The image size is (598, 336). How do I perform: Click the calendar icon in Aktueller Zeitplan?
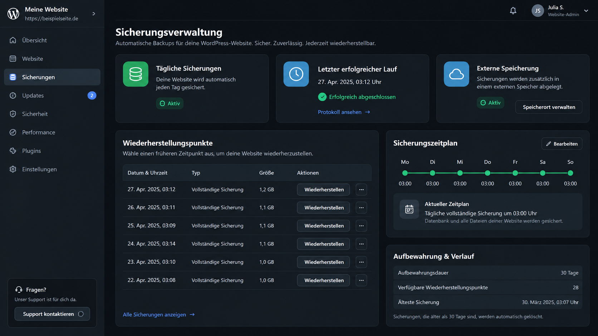tap(409, 209)
